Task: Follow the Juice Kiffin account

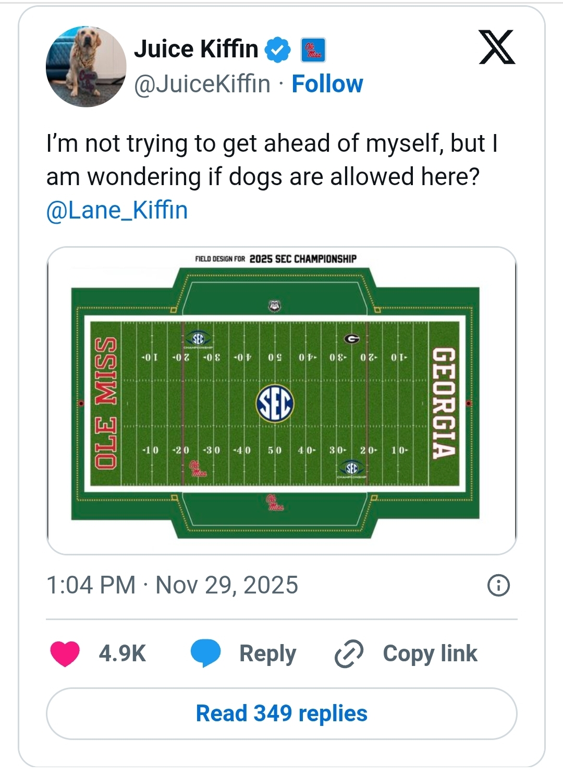Action: [327, 84]
